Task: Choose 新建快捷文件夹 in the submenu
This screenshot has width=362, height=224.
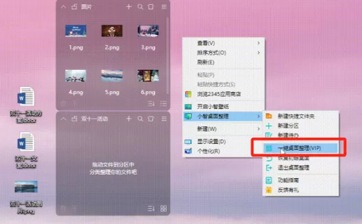Action: pos(301,116)
